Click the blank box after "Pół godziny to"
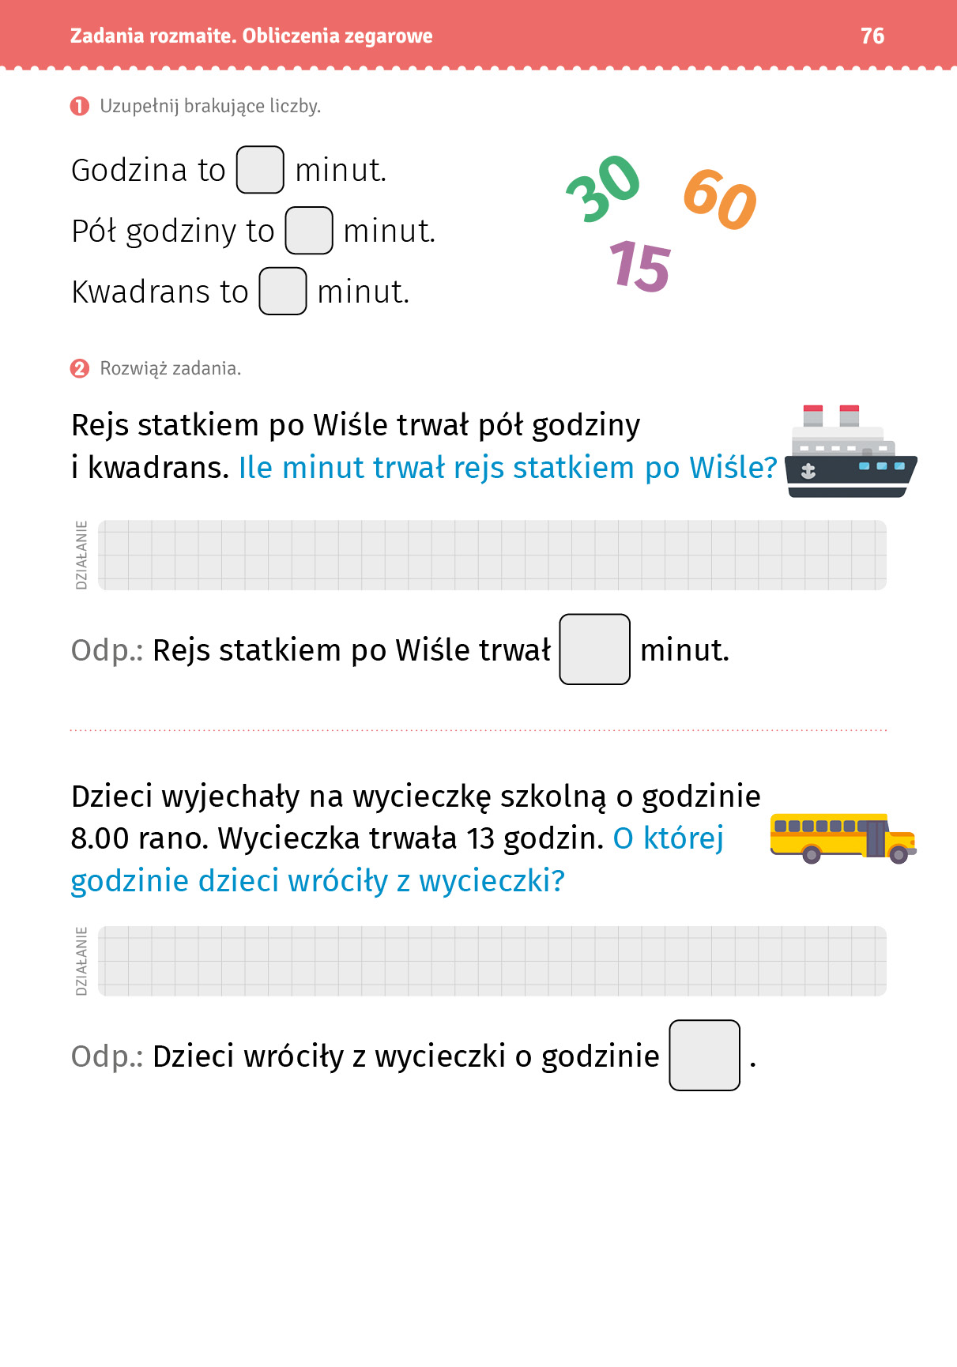Screen dimensions: 957x1367 308,231
